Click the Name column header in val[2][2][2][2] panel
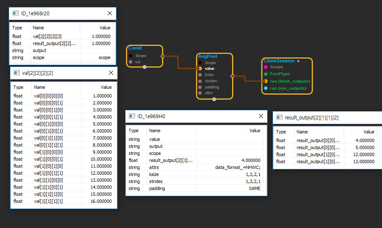This screenshot has height=228, width=382. click(x=40, y=88)
